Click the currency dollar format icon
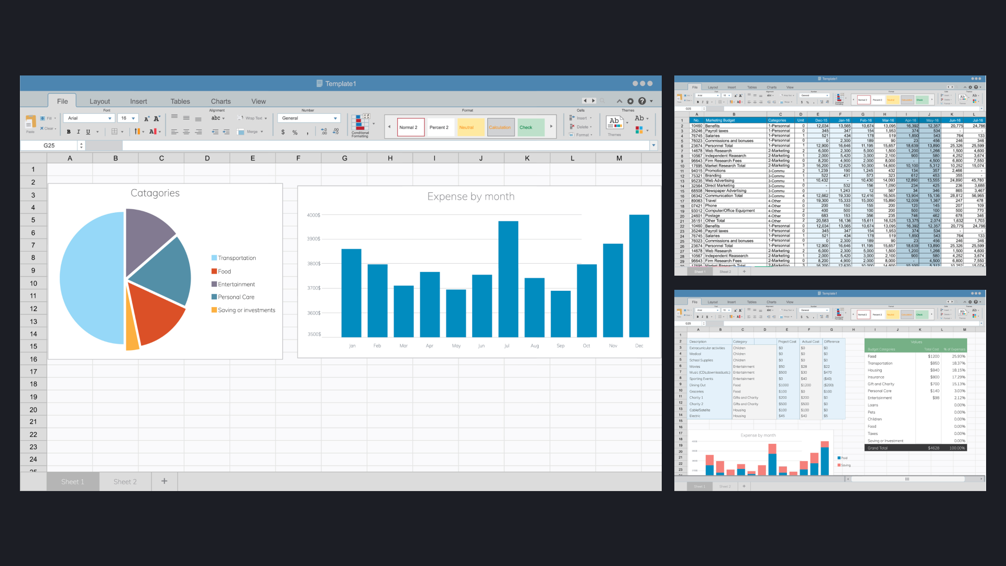 [283, 132]
